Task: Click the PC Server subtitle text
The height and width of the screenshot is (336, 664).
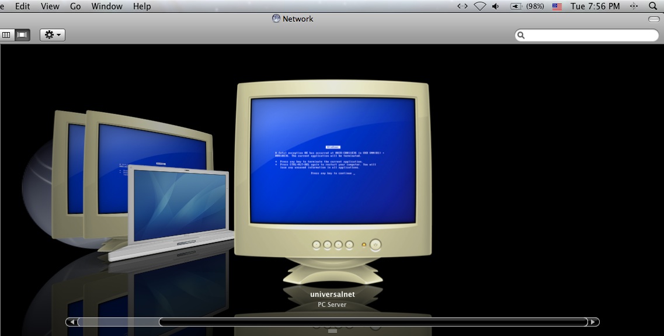Action: click(332, 304)
